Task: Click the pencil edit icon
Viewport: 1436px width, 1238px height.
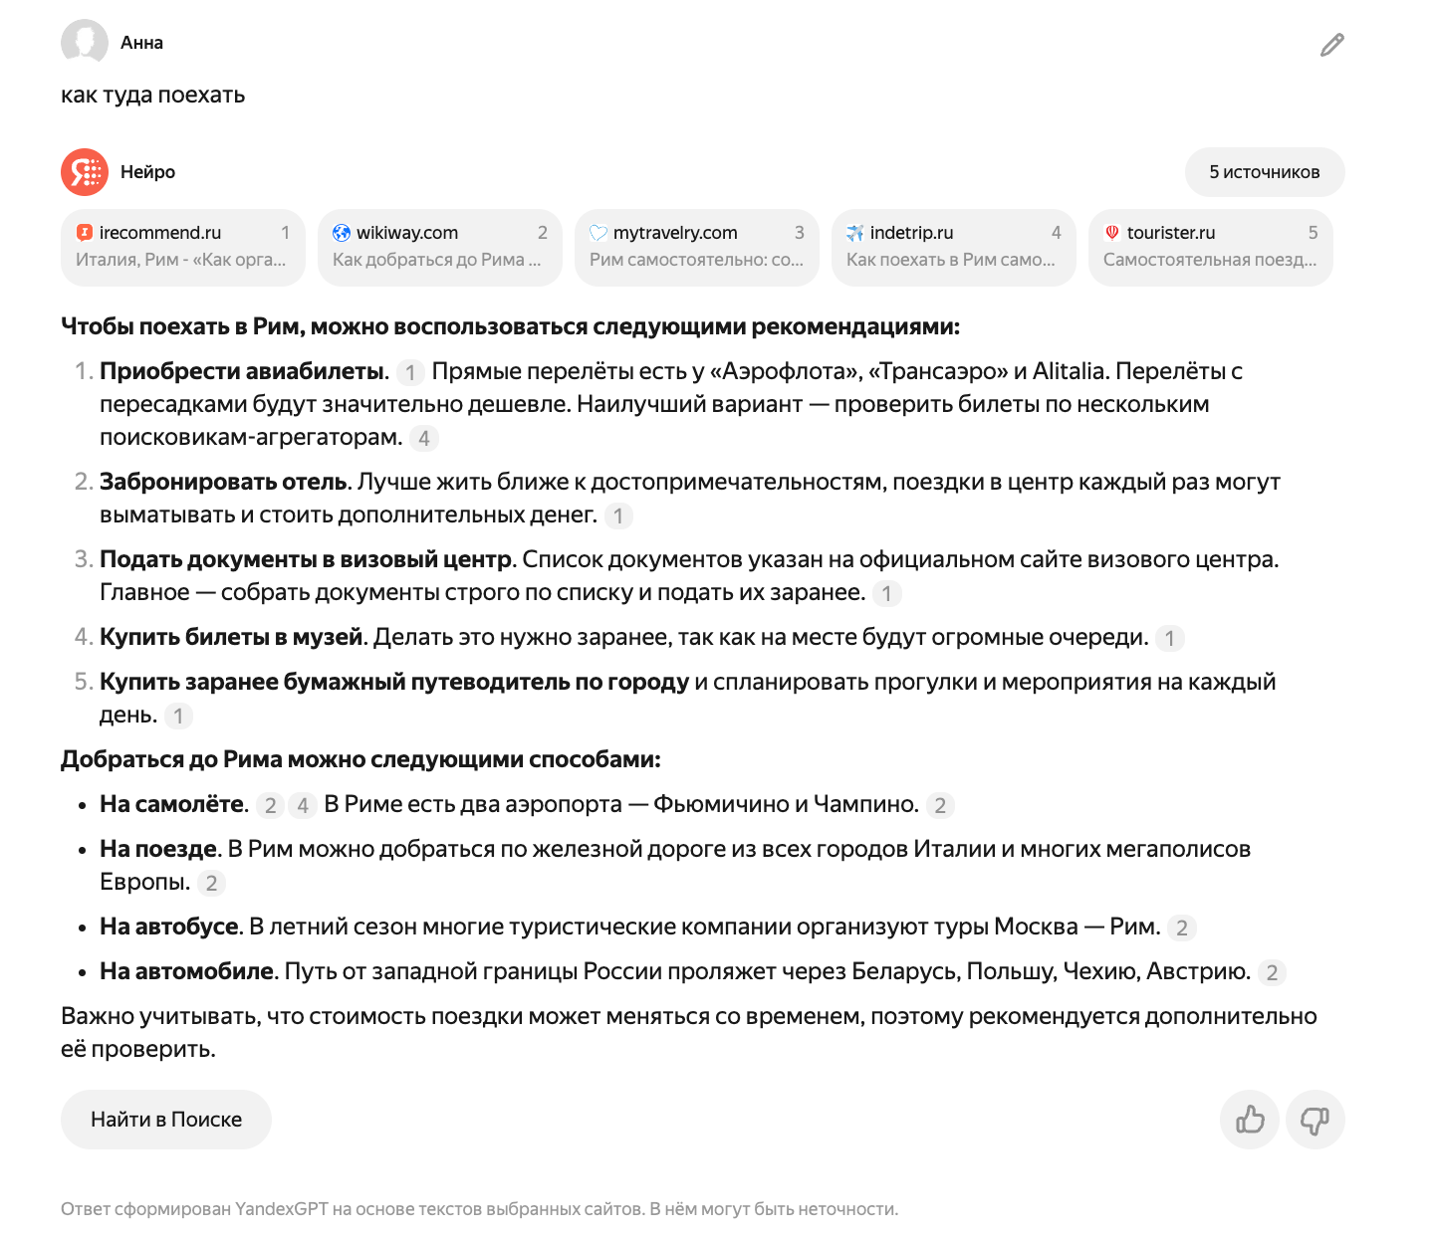Action: click(x=1330, y=46)
